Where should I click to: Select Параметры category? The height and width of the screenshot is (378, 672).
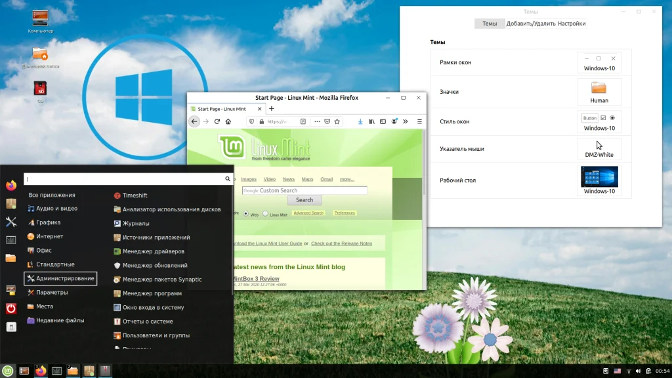pos(47,292)
